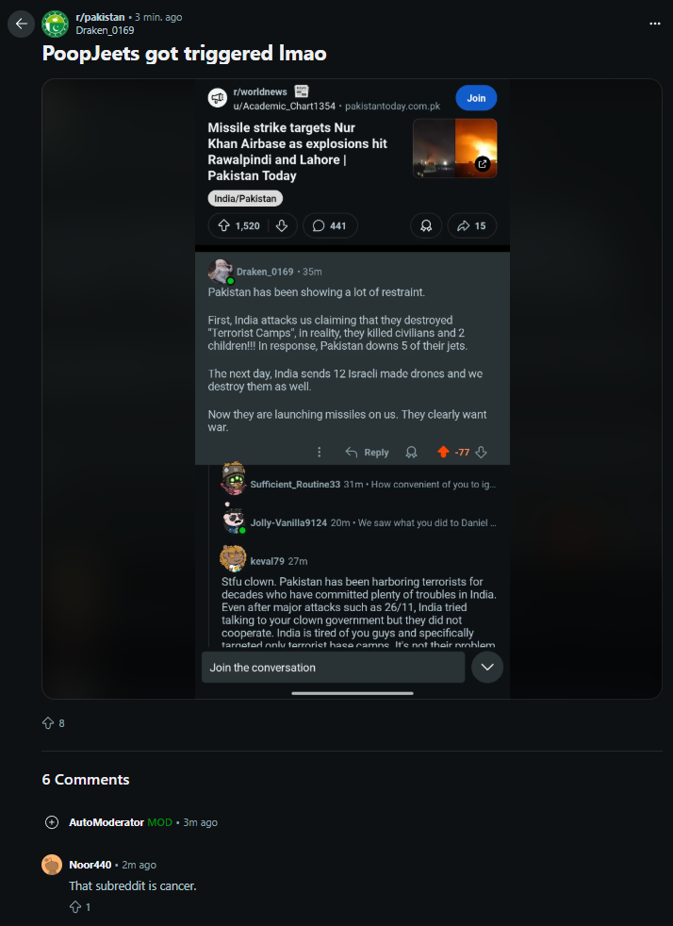673x926 pixels.
Task: Click the Join the conversation field
Action: (333, 668)
